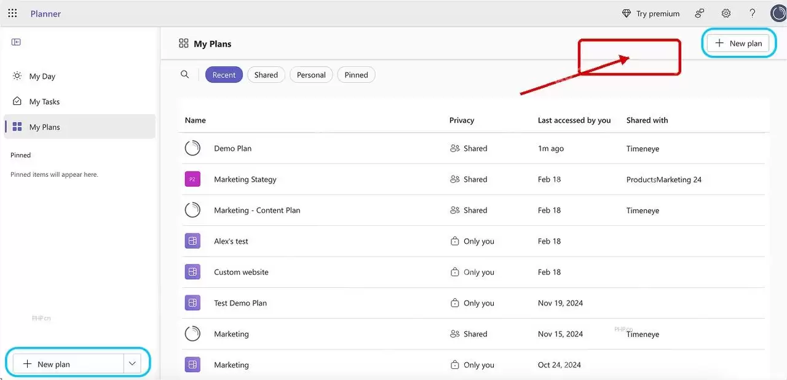Click the My Plans grid icon in sidebar
This screenshot has height=380, width=787.
[17, 127]
